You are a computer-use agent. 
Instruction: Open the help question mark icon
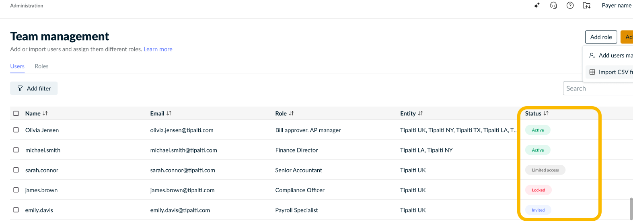click(570, 6)
